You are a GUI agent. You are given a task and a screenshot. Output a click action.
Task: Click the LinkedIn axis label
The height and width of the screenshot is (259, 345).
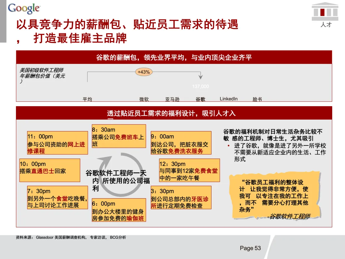tap(229, 99)
